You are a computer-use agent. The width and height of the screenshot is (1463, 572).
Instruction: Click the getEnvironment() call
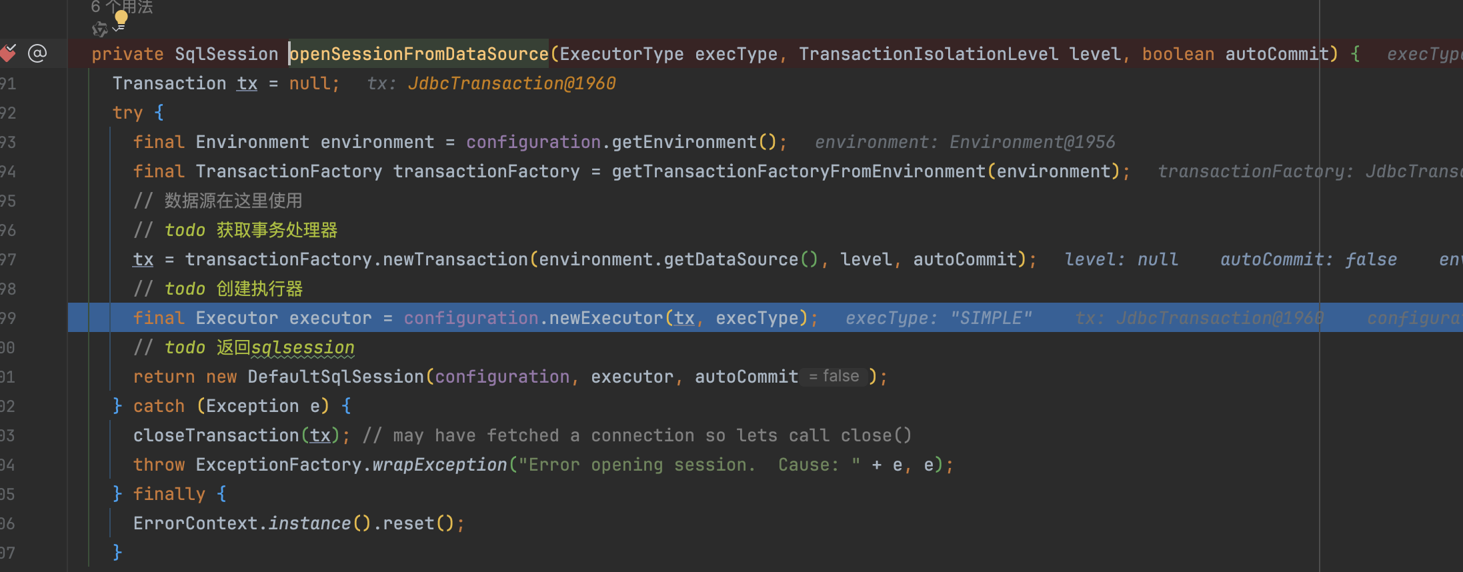(x=693, y=142)
